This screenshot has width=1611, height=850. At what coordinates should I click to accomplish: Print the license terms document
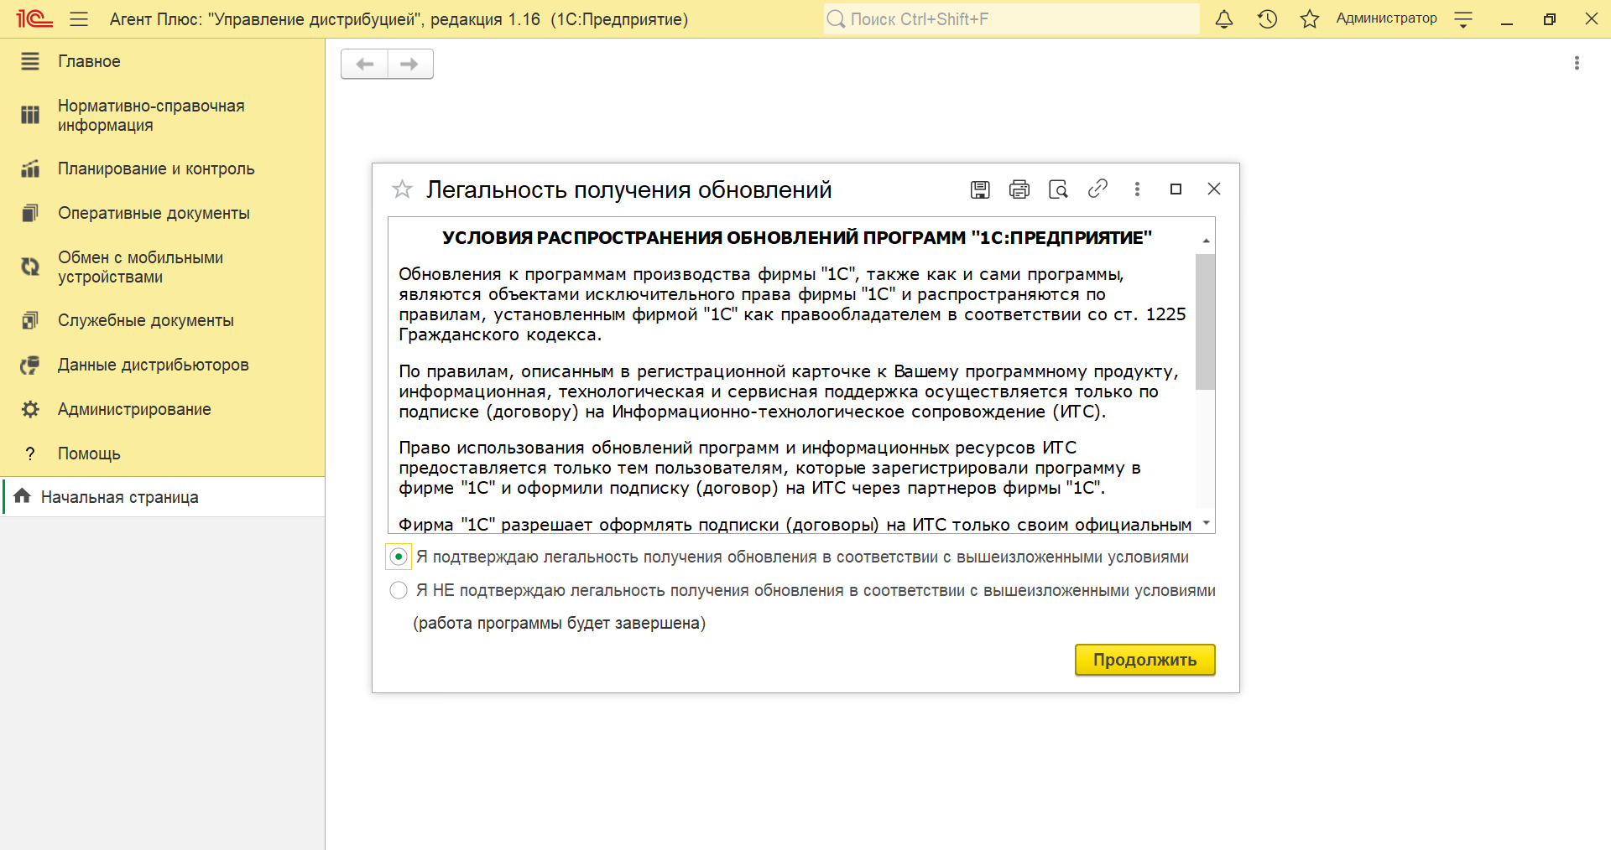click(x=1019, y=189)
